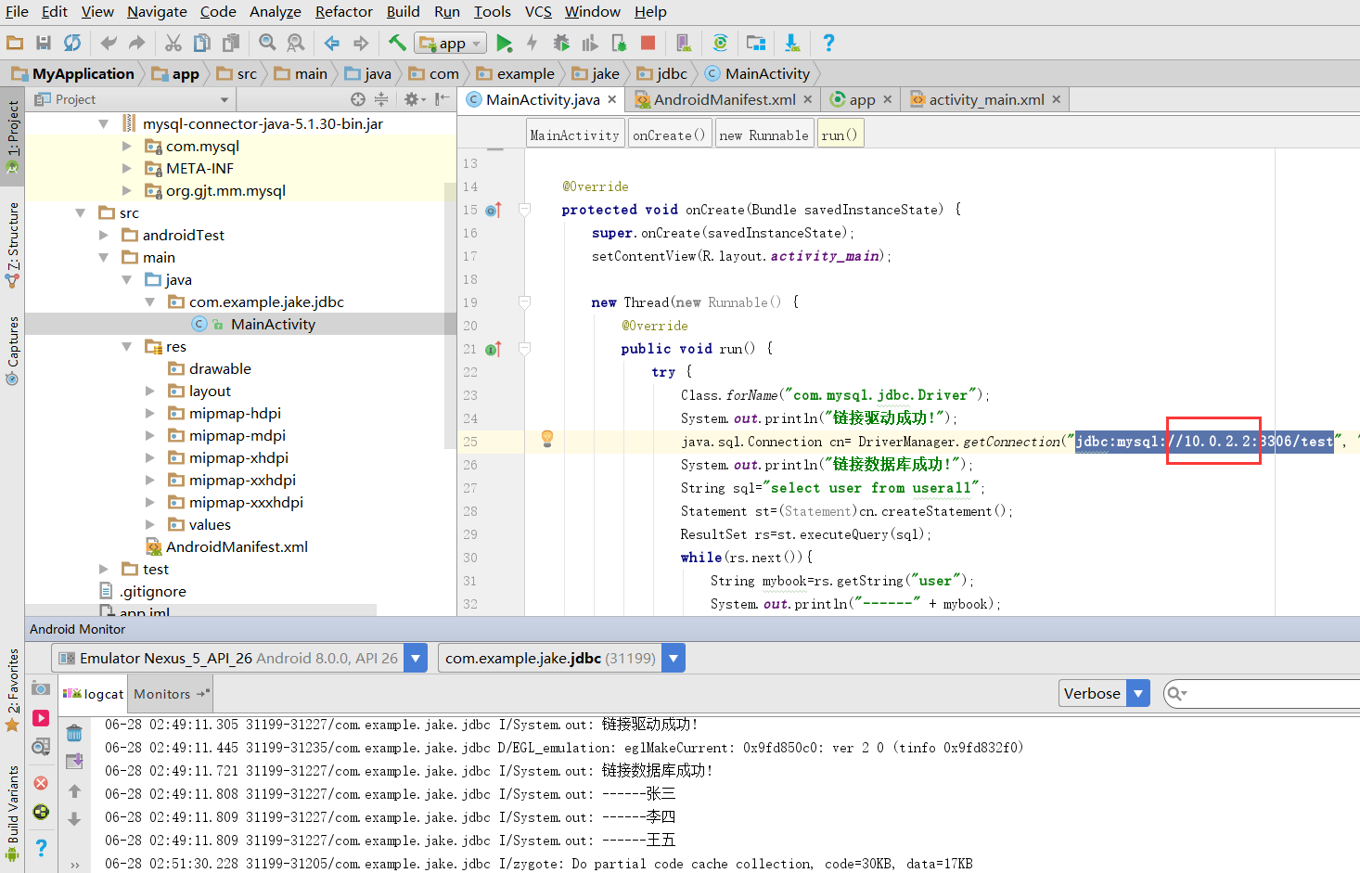This screenshot has width=1360, height=873.
Task: Click the intention light bulb on line 25
Action: 547,438
